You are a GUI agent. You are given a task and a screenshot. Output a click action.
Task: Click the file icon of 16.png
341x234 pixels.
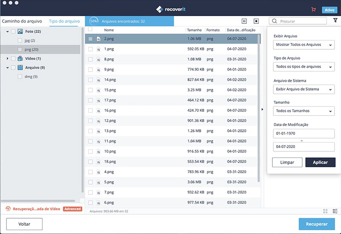tap(98, 111)
